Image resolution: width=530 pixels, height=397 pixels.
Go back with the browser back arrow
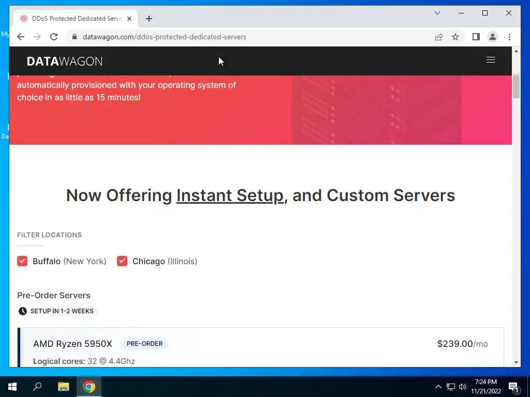(21, 37)
